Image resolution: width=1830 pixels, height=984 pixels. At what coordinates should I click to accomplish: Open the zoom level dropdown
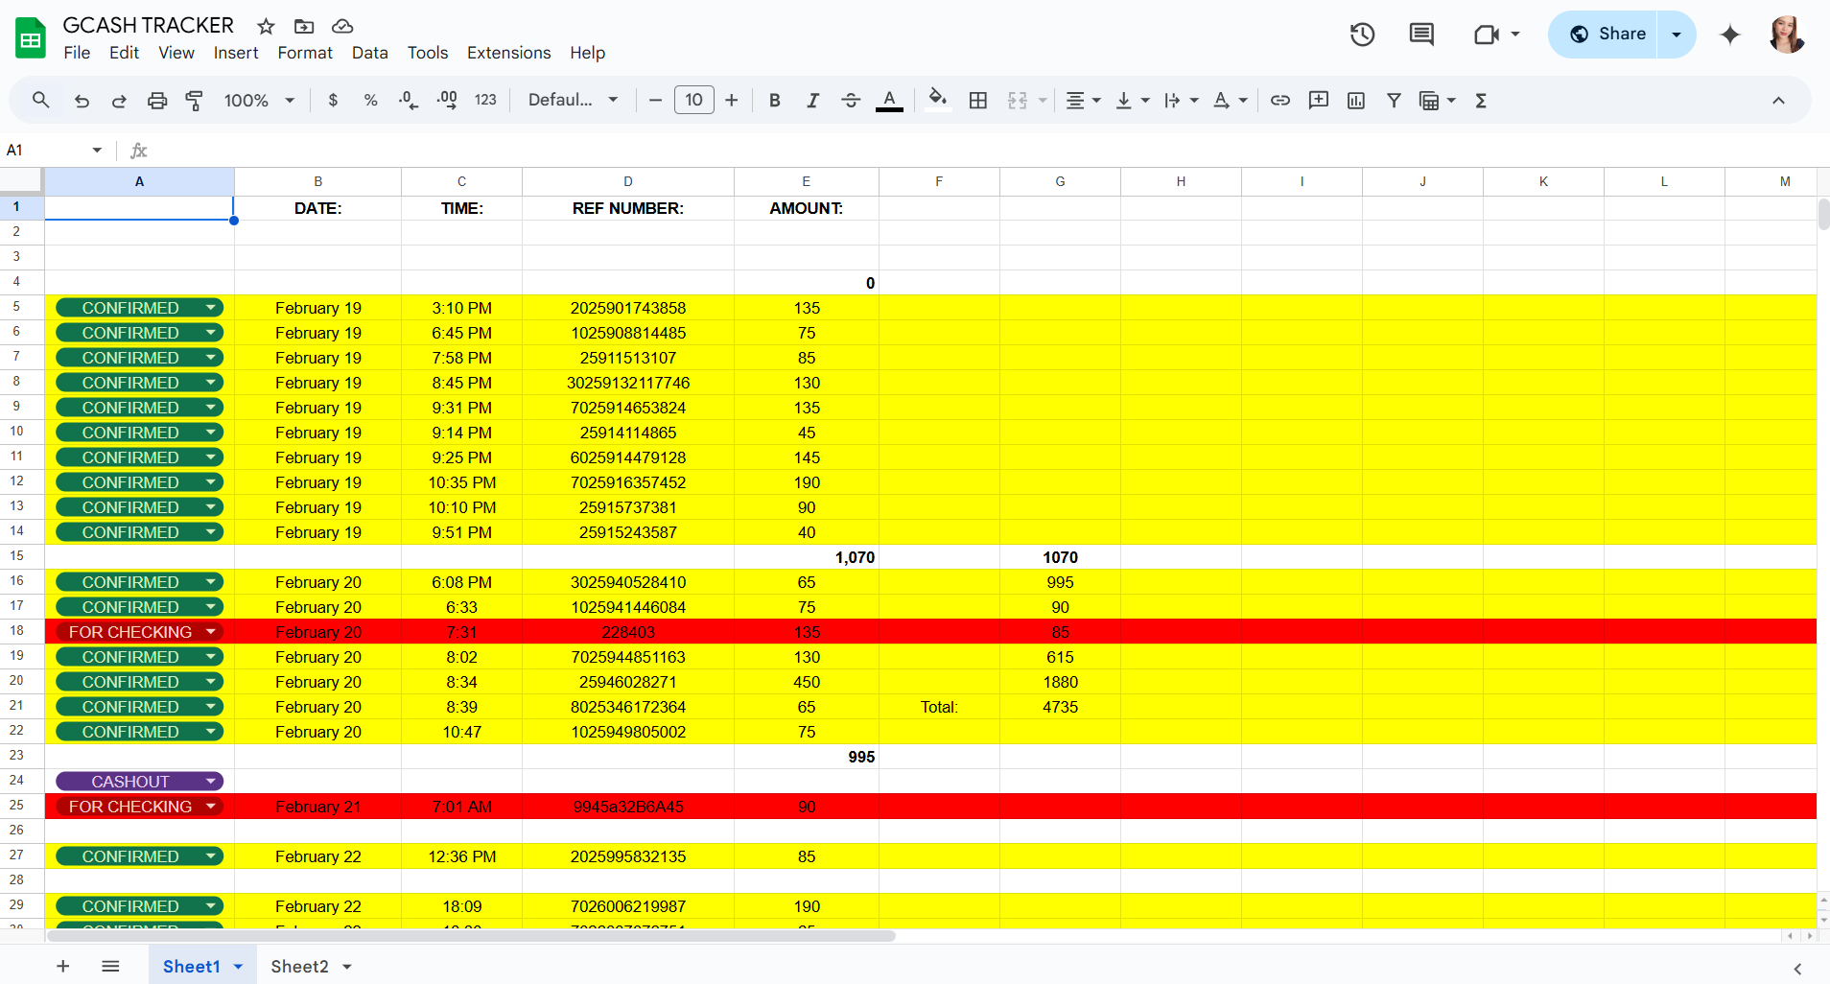259,100
